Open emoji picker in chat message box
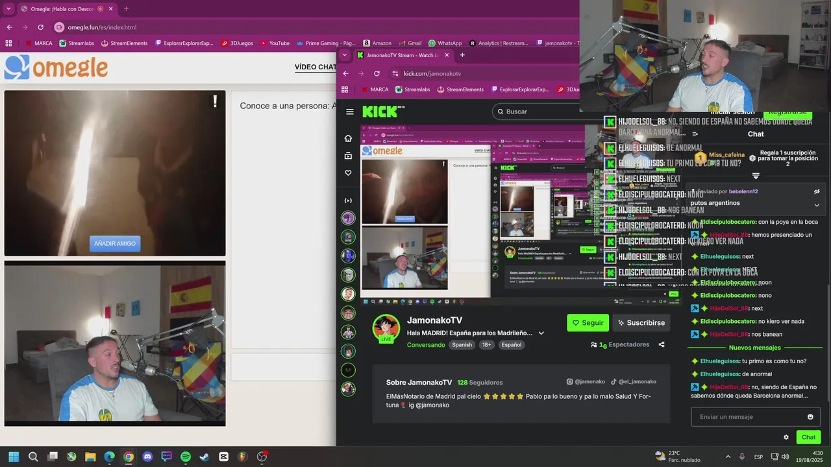The width and height of the screenshot is (831, 467). [810, 417]
